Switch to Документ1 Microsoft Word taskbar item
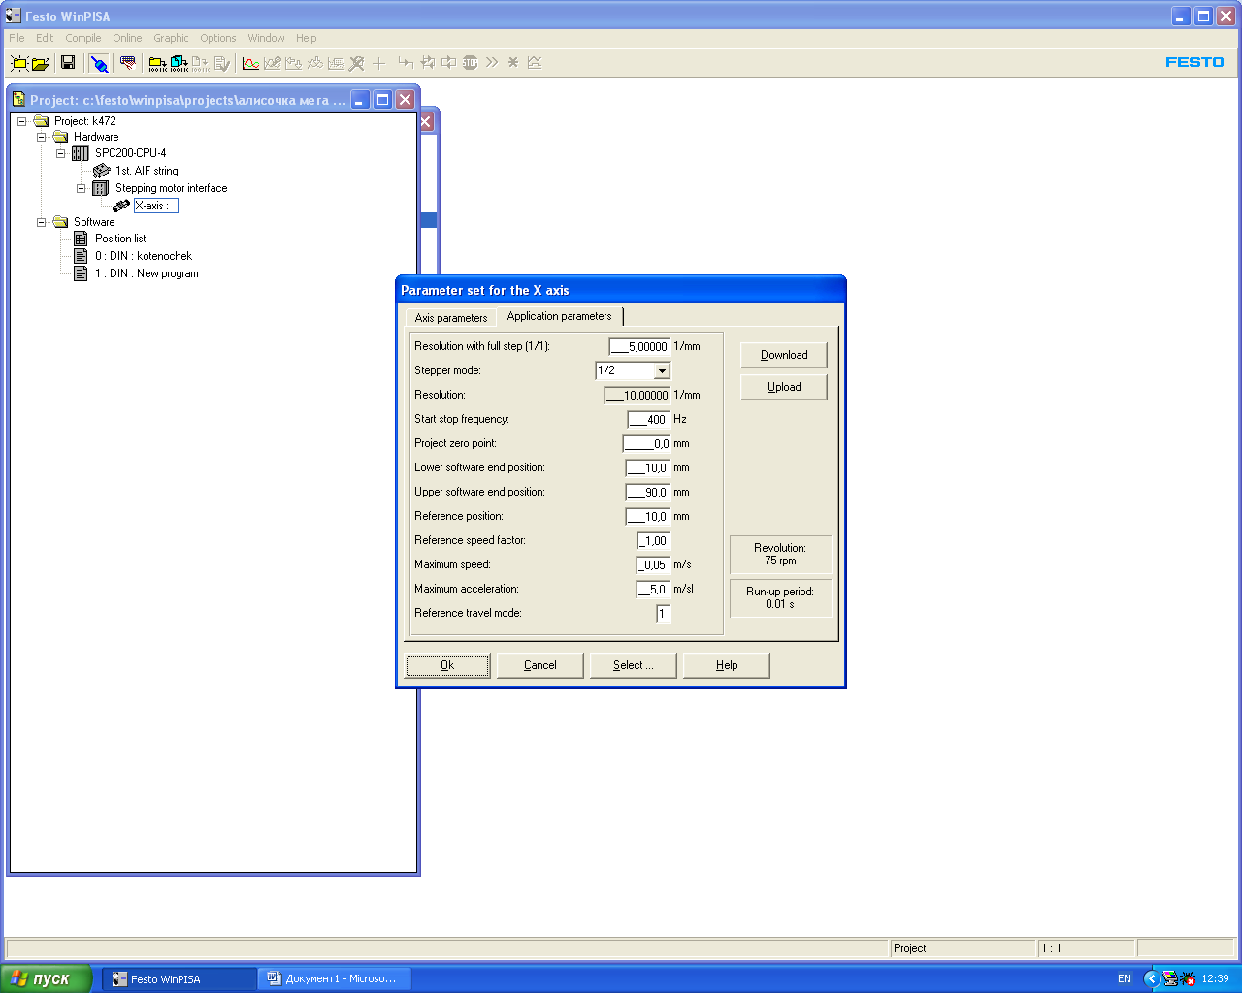This screenshot has width=1242, height=993. [336, 978]
